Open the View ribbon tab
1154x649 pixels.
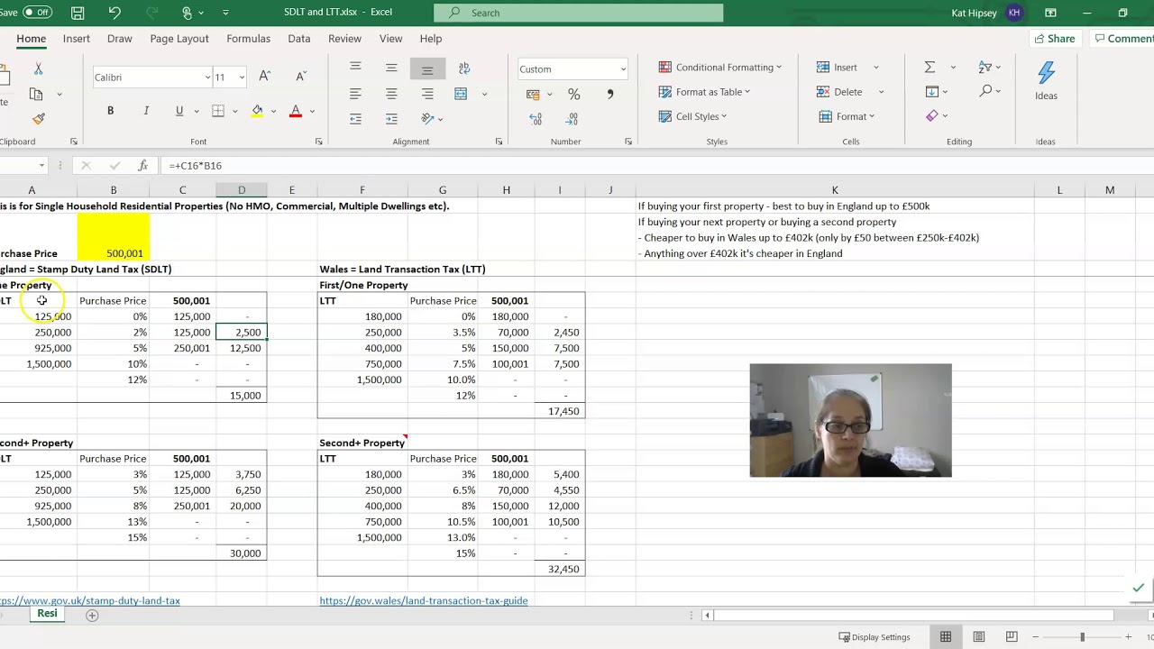click(391, 39)
